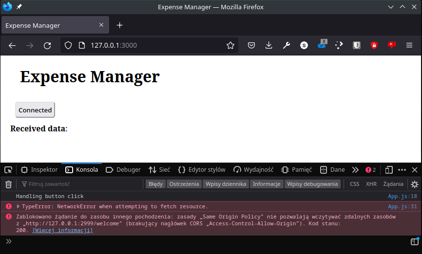
Task: Open the title bar down chevron
Action: click(x=391, y=7)
